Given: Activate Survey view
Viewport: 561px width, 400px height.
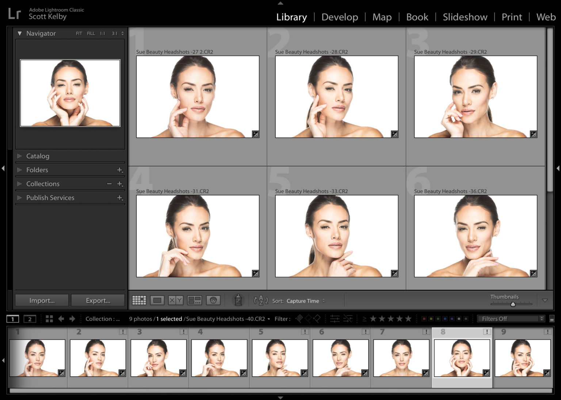Looking at the screenshot, I should click(195, 300).
